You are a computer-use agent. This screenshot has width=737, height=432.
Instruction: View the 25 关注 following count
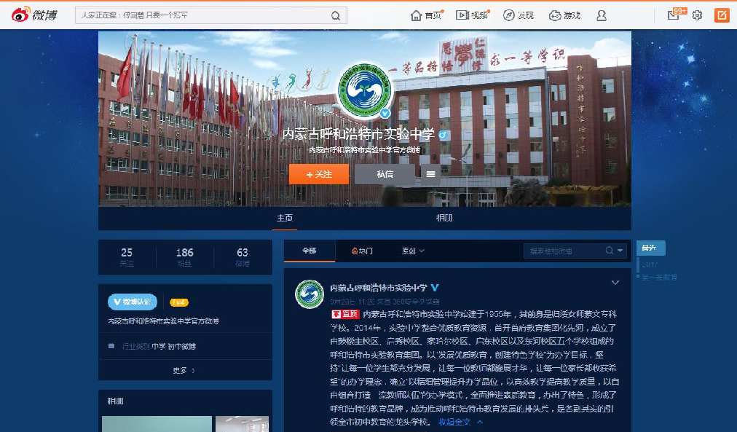coord(127,257)
